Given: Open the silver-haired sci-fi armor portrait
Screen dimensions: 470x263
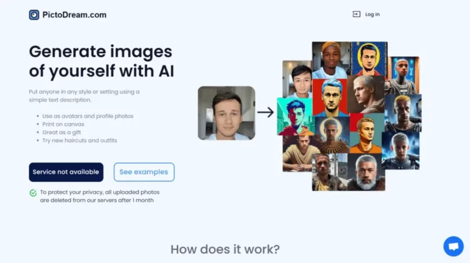Looking at the screenshot, I should click(x=400, y=150).
